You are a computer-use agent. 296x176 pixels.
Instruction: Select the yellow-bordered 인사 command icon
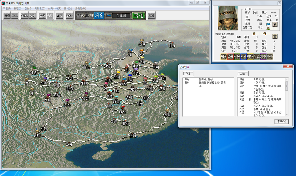[250, 56]
